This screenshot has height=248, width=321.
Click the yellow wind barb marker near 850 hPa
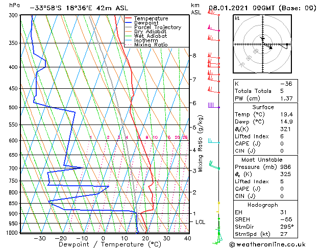coord(218,203)
